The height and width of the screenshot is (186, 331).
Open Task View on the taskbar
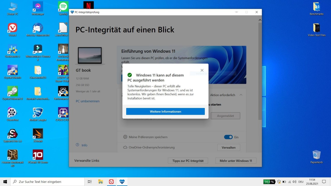90,182
